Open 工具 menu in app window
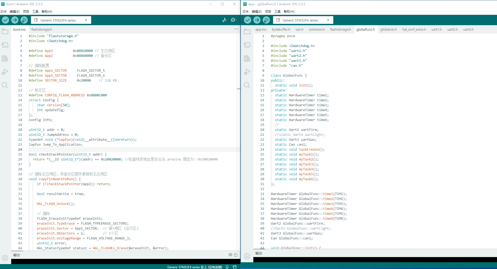The height and width of the screenshot is (269, 497). tap(277, 11)
